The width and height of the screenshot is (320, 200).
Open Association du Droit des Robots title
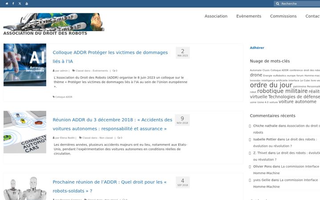click(45, 33)
